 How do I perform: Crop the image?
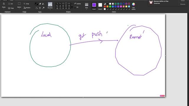[x=26, y=4]
